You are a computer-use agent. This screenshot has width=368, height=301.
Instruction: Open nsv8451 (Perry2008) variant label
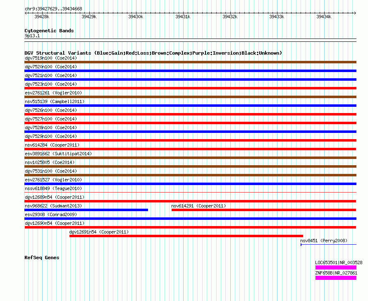(x=324, y=241)
